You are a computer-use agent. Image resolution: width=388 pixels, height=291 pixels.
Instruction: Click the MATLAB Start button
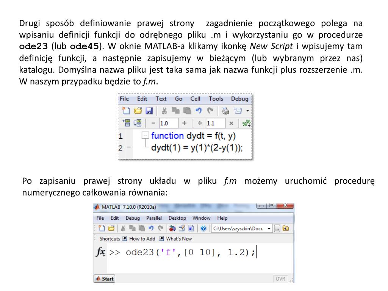[105, 278]
